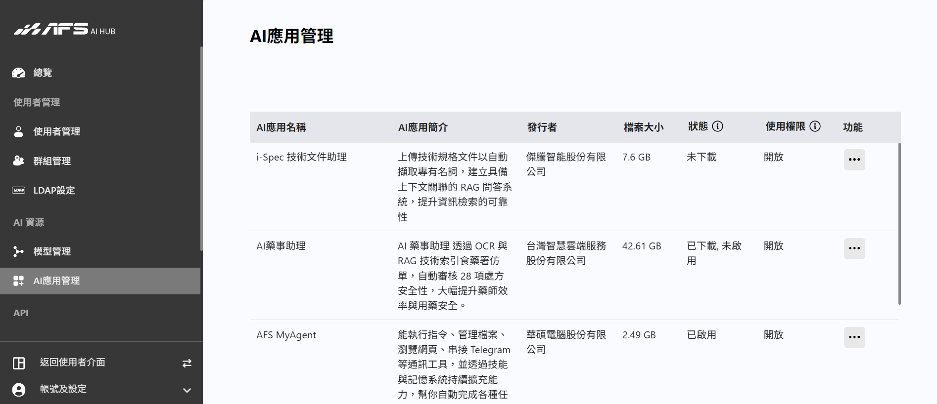The image size is (937, 404).
Task: Click the 模型管理 node icon
Action: 18,251
